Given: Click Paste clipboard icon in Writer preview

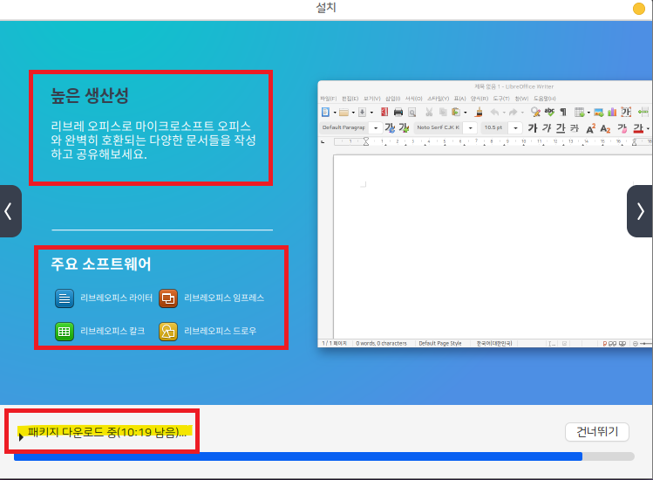Looking at the screenshot, I should click(456, 112).
